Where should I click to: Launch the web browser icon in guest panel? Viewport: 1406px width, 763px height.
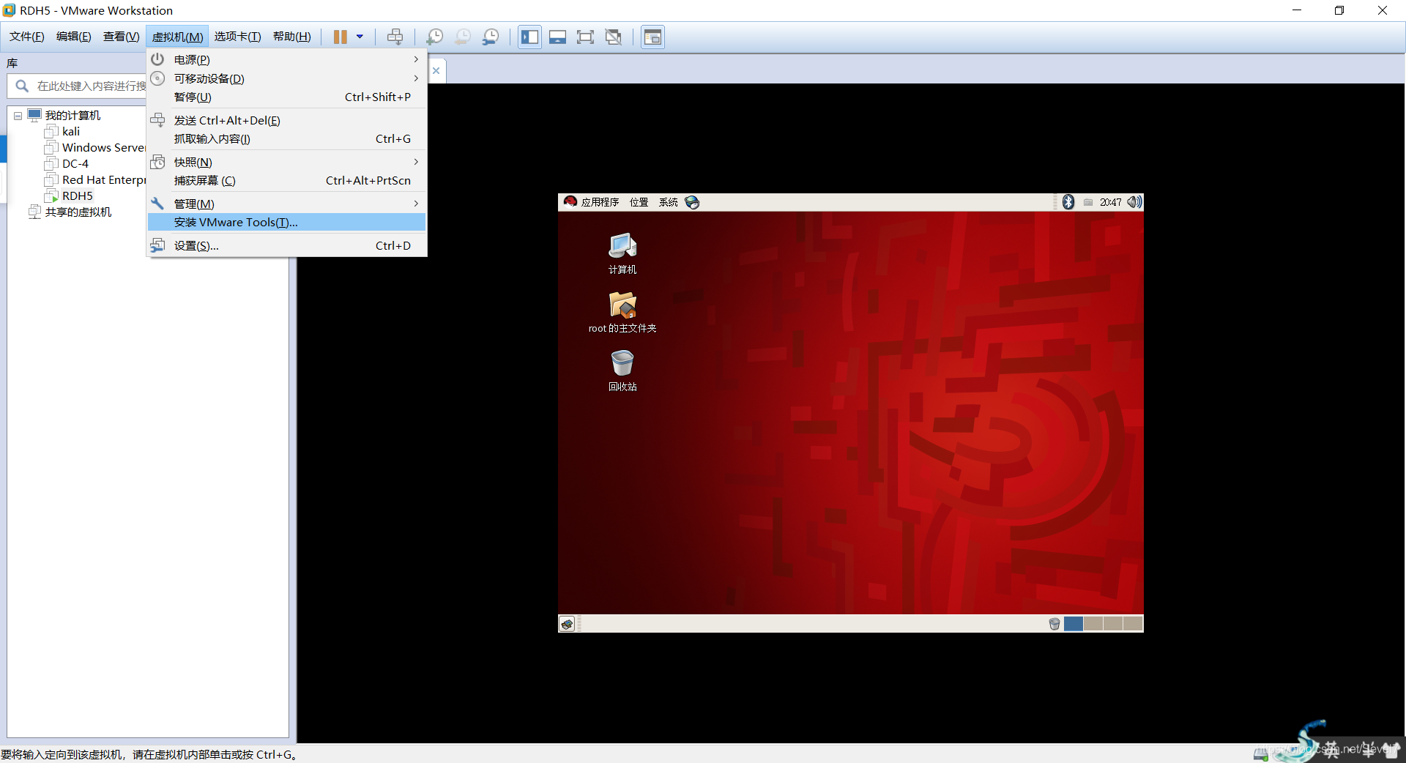click(692, 202)
